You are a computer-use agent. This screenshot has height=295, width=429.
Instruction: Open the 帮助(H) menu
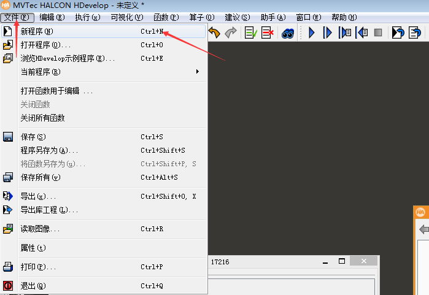[344, 18]
